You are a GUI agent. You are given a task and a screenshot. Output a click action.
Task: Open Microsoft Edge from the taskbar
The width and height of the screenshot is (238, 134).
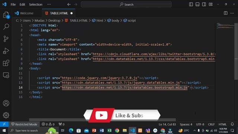71,130
